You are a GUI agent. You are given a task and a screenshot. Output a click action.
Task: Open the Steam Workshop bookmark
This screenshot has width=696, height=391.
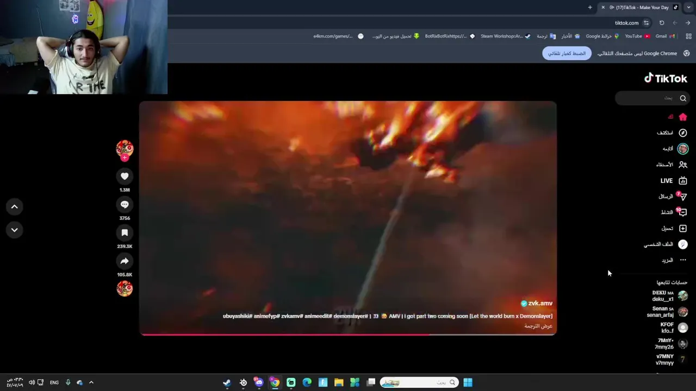click(506, 36)
